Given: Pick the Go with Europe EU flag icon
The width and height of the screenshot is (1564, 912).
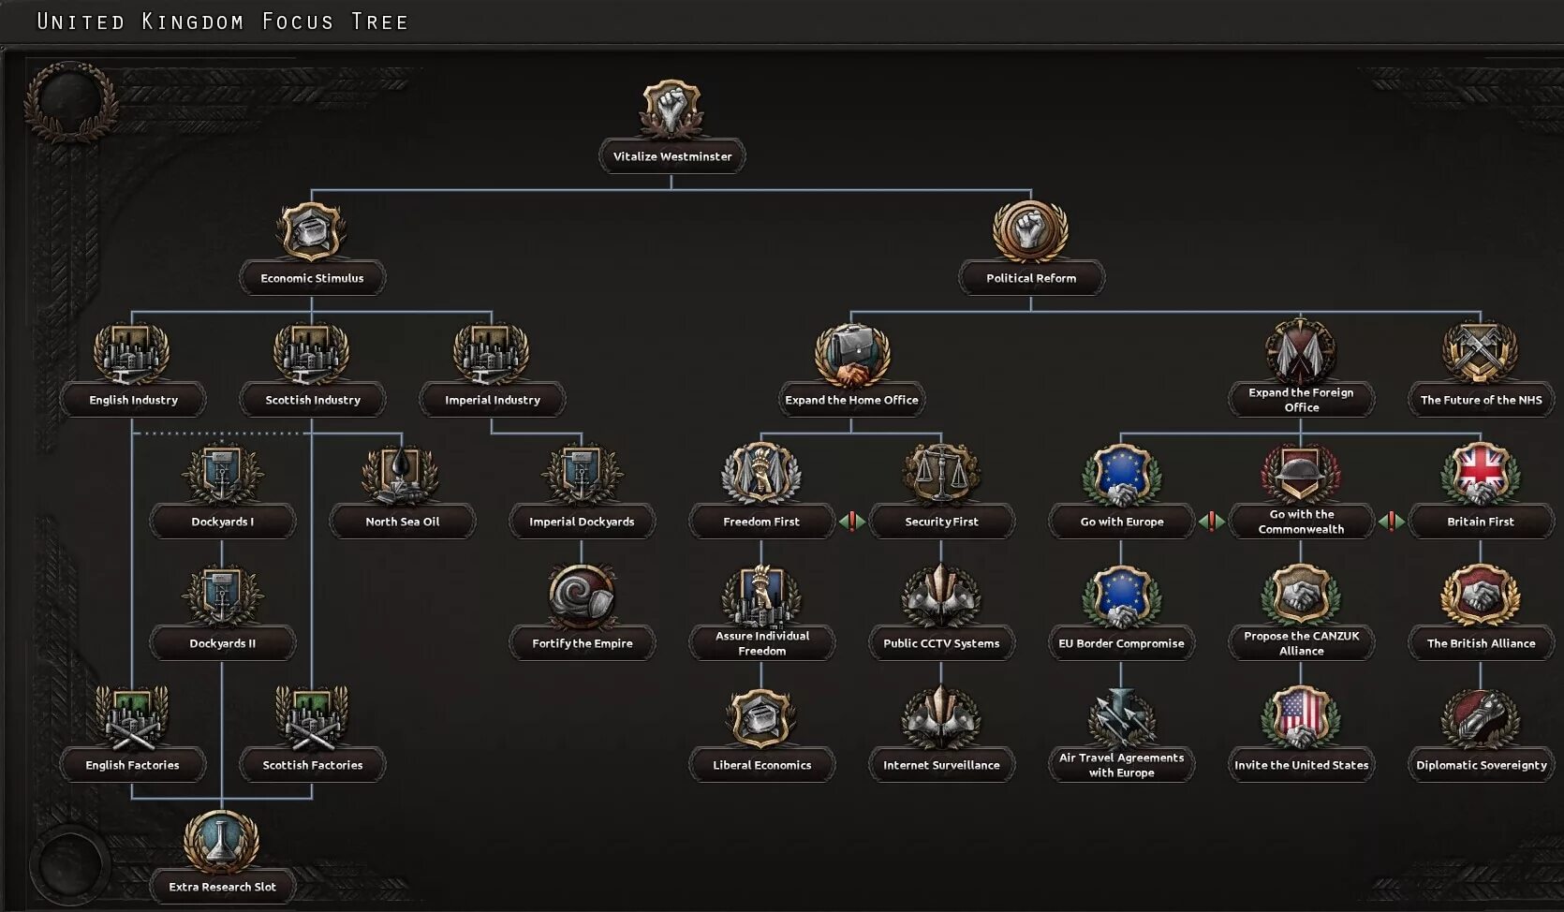Looking at the screenshot, I should click(1121, 474).
